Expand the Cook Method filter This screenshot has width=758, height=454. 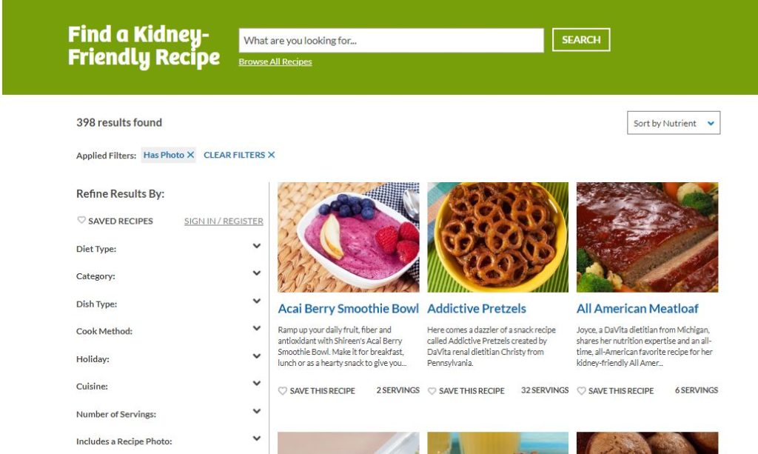257,328
